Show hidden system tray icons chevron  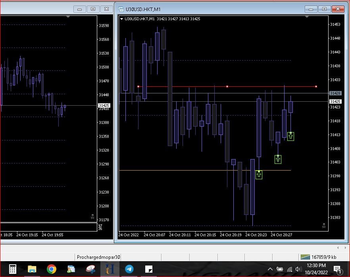270,269
